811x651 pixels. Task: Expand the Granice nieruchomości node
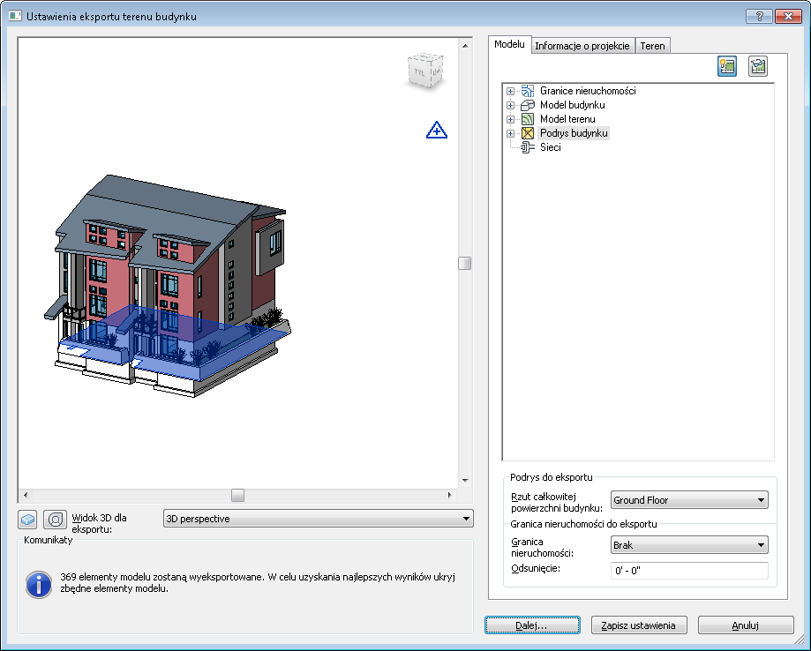(x=510, y=91)
